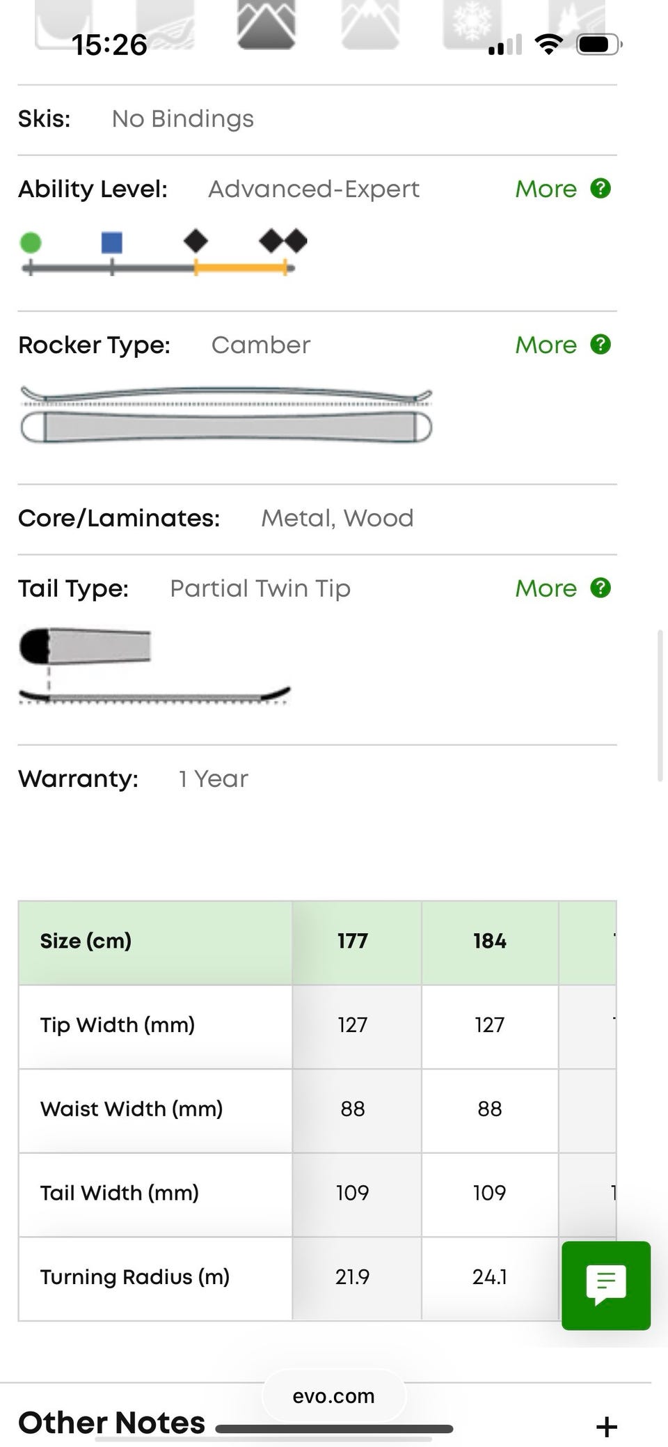Click the camber rocker profile diagram

coord(226,415)
